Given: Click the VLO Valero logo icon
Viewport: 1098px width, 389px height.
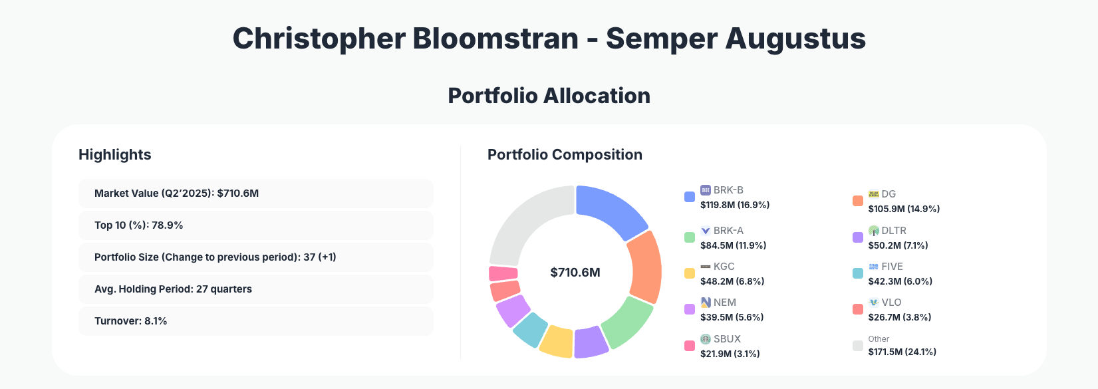Looking at the screenshot, I should 874,303.
